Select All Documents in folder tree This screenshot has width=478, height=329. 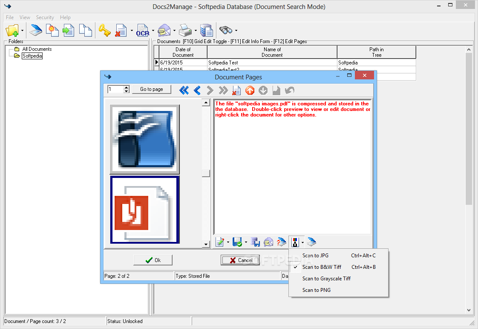point(37,49)
